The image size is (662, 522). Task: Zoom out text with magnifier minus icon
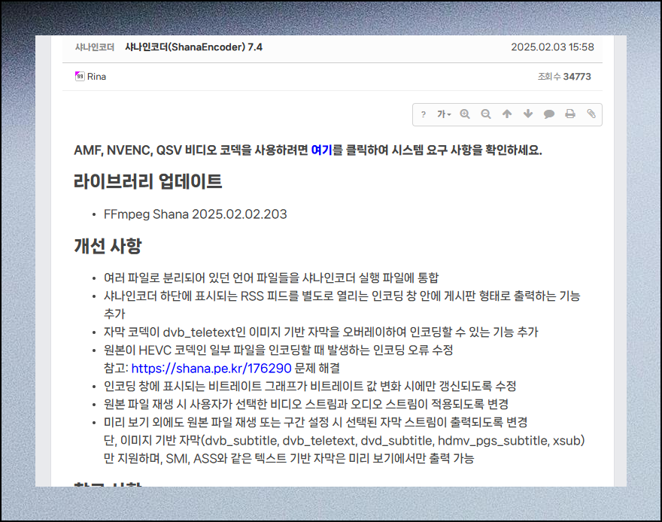click(486, 114)
